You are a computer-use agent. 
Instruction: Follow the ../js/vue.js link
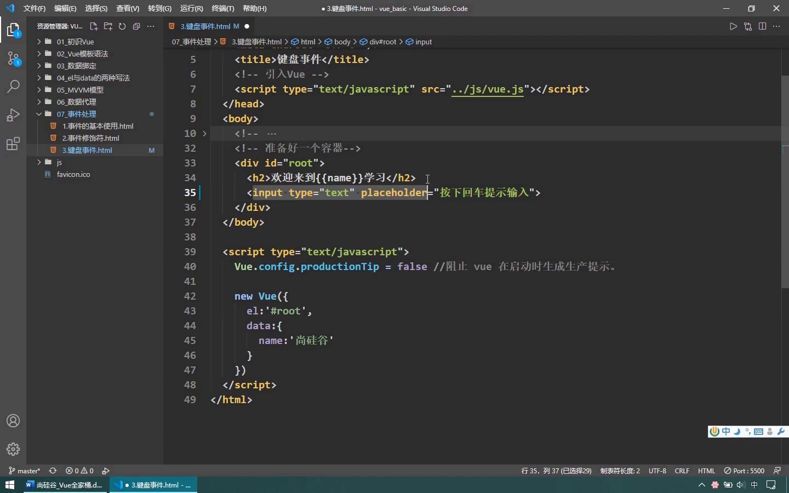488,89
